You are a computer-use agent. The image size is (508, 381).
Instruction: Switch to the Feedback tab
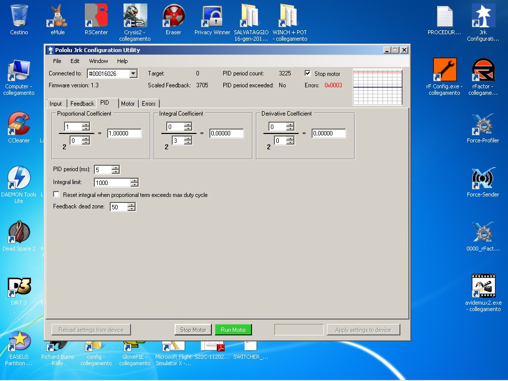coord(82,103)
